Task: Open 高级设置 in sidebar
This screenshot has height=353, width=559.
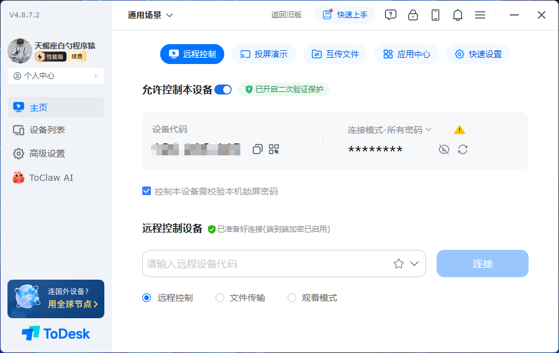Action: 56,154
